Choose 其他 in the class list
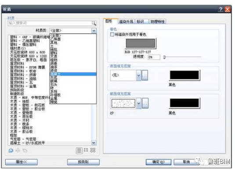The image size is (235, 170). point(73,43)
